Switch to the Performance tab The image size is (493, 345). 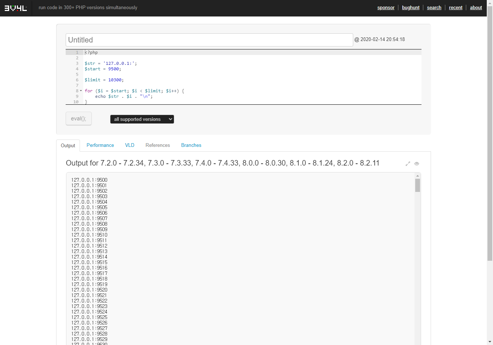tap(100, 145)
